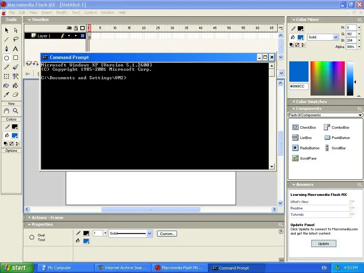Image resolution: width=364 pixels, height=273 pixels.
Task: Open the File menu
Action: [x=12, y=12]
